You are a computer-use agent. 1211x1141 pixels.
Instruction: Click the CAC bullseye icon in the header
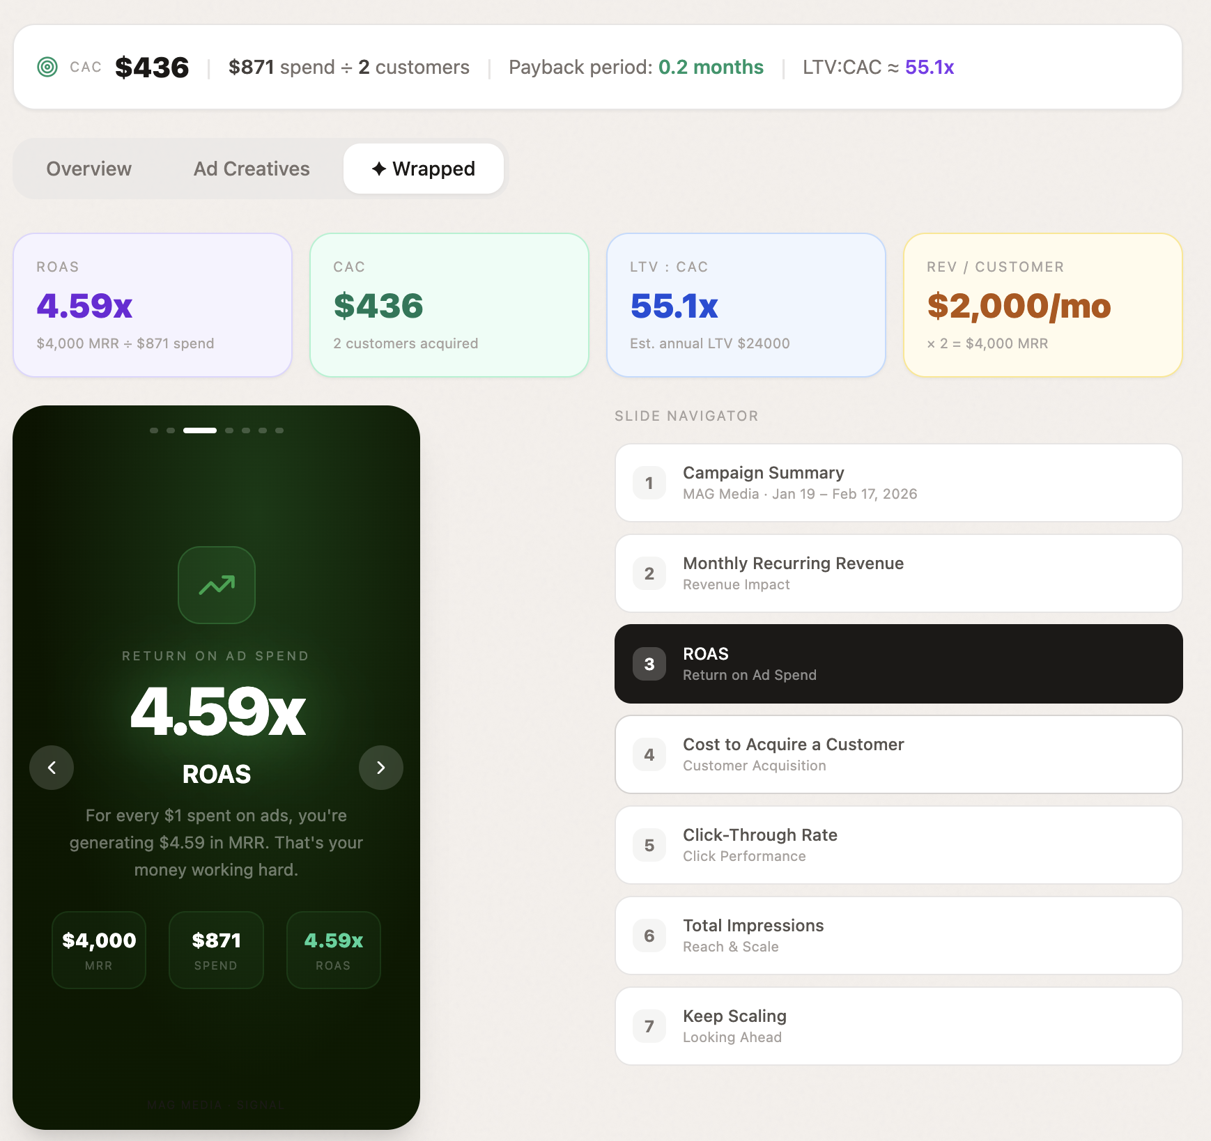(47, 67)
